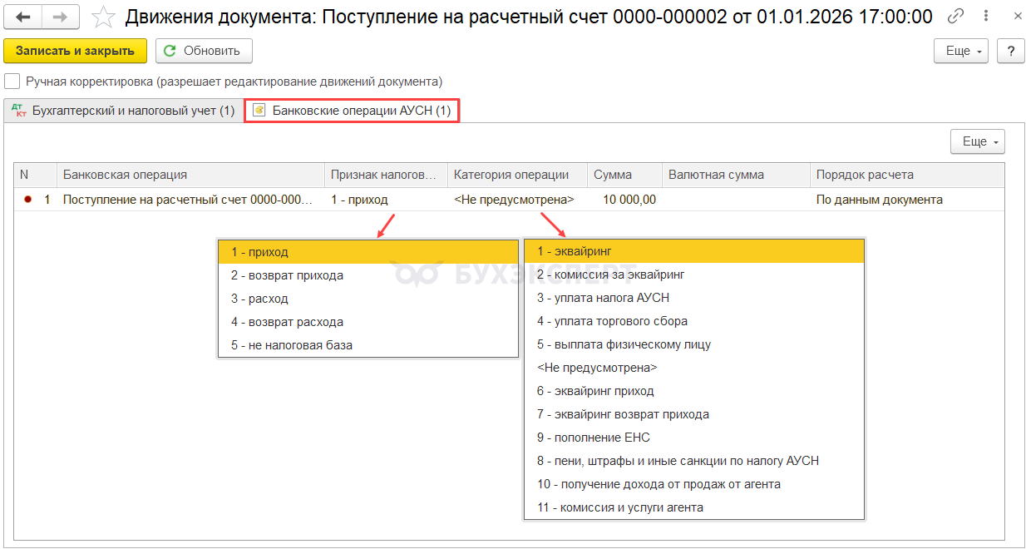Click the forward navigation arrow
This screenshot has width=1026, height=549.
(61, 17)
